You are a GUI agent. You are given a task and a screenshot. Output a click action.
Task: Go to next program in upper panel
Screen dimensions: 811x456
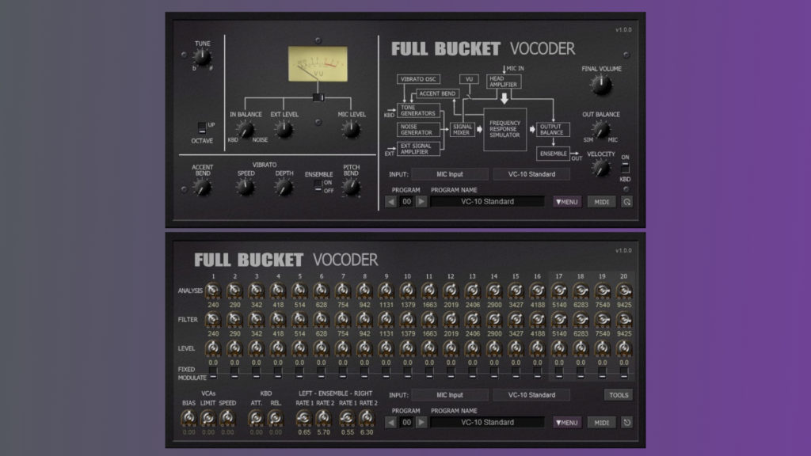pos(421,202)
